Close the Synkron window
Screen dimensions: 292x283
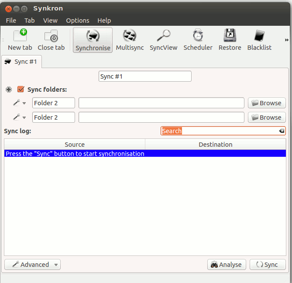[x=8, y=9]
